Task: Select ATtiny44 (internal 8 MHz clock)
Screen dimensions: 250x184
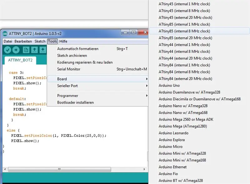Action: [x=199, y=51]
